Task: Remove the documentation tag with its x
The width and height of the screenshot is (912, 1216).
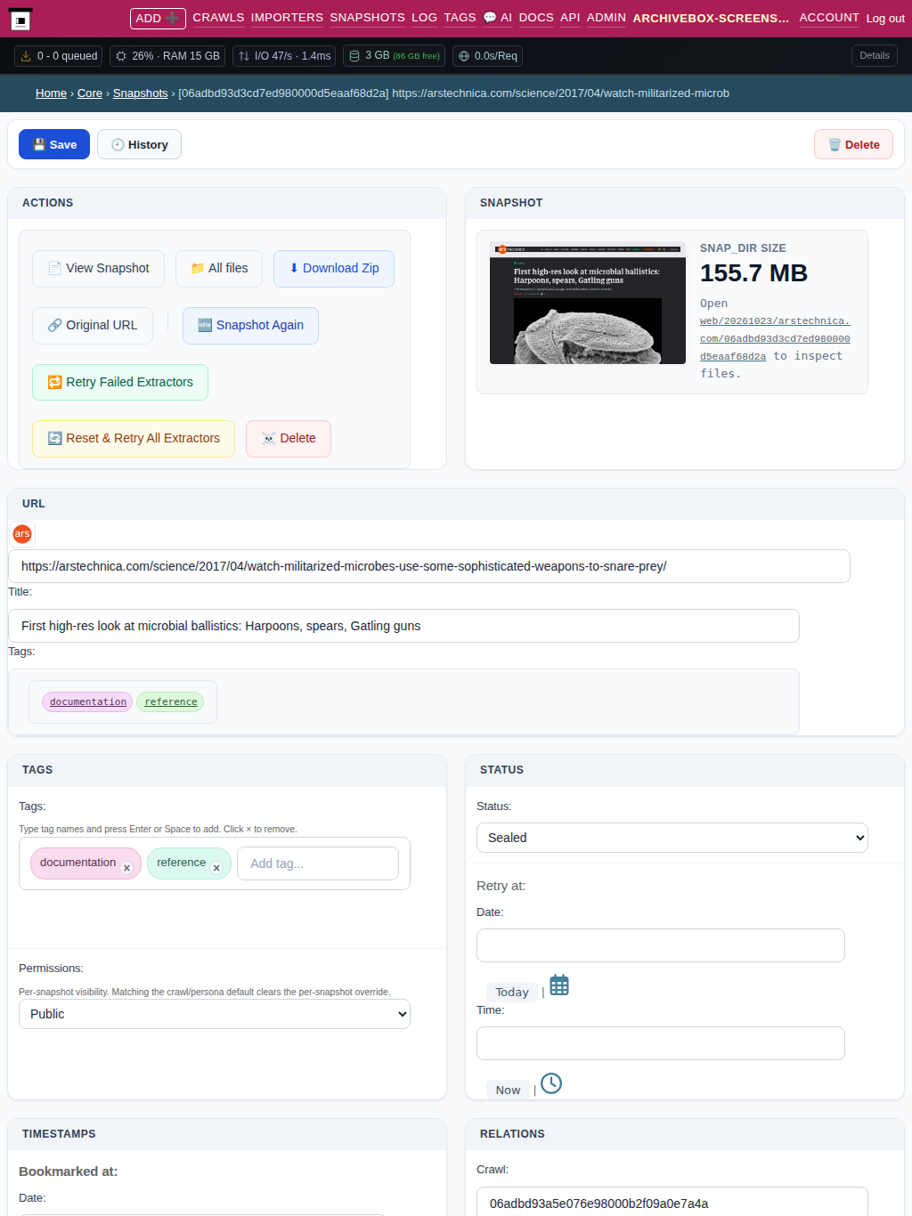Action: coord(126,868)
